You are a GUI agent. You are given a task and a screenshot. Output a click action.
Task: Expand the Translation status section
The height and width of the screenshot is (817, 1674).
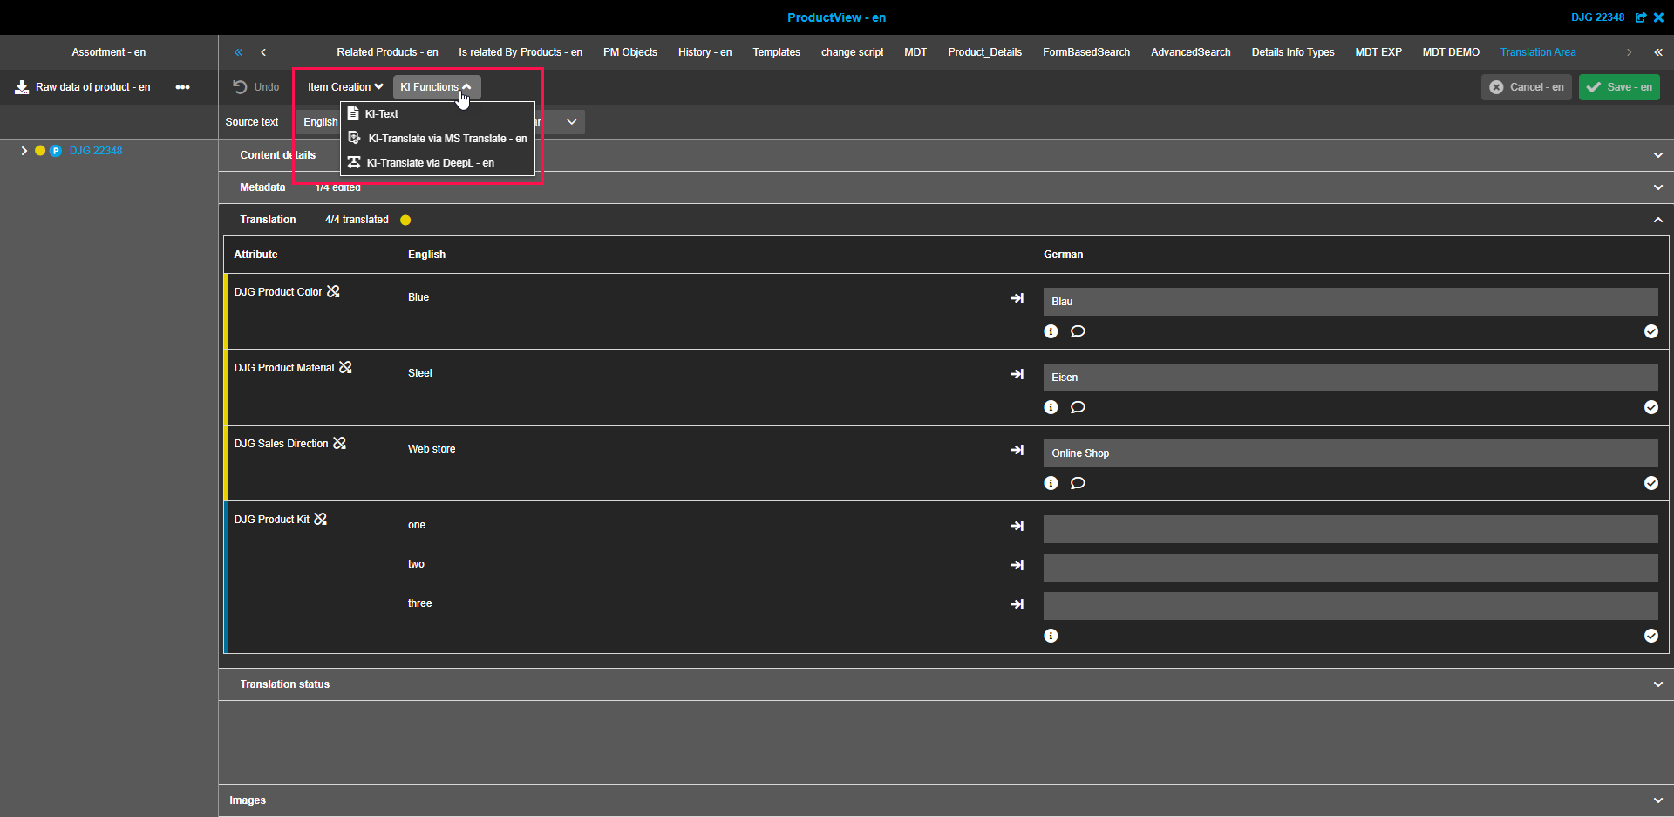click(x=1657, y=684)
